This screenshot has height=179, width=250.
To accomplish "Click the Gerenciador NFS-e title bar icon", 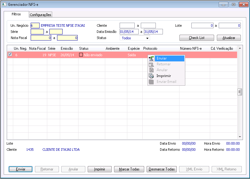I will pyautogui.click(x=4, y=4).
